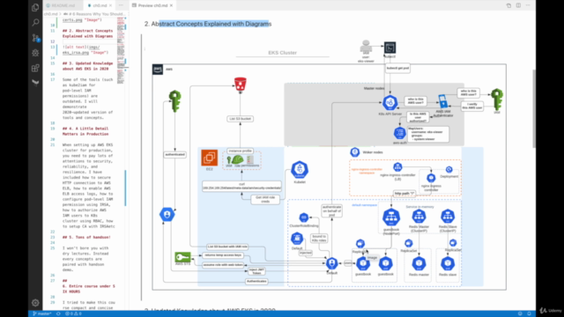Click the Split Editor Right icon
This screenshot has width=564, height=317.
[x=518, y=5]
